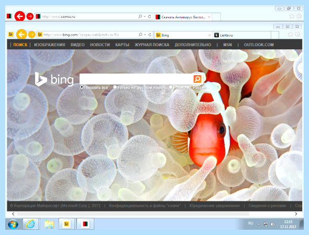This screenshot has height=235, width=309.
Task: Switch to comss.ru window via taskbar button
Action: click(85, 224)
